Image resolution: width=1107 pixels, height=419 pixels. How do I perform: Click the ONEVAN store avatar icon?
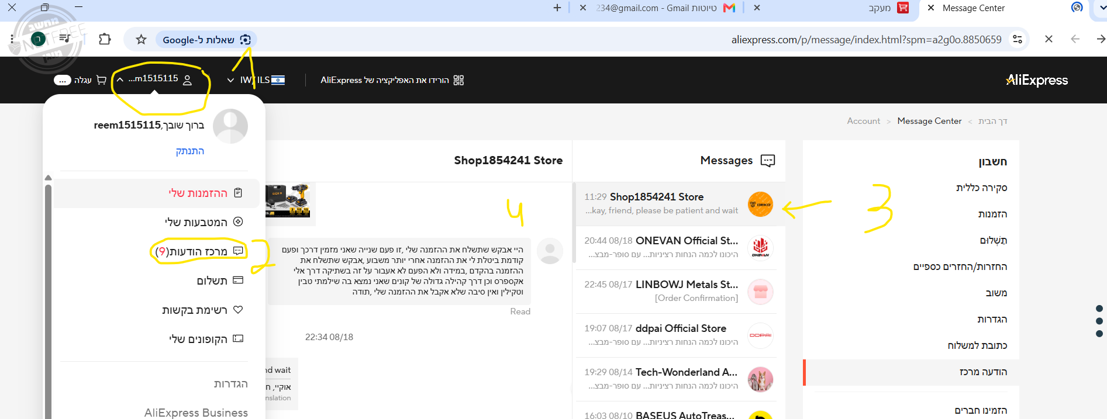pos(760,248)
